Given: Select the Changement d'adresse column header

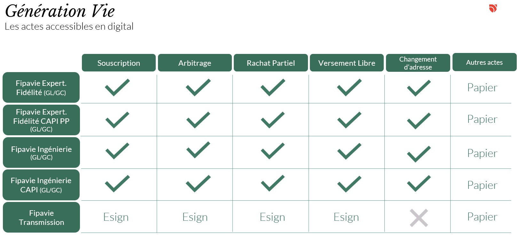Looking at the screenshot, I should 418,63.
